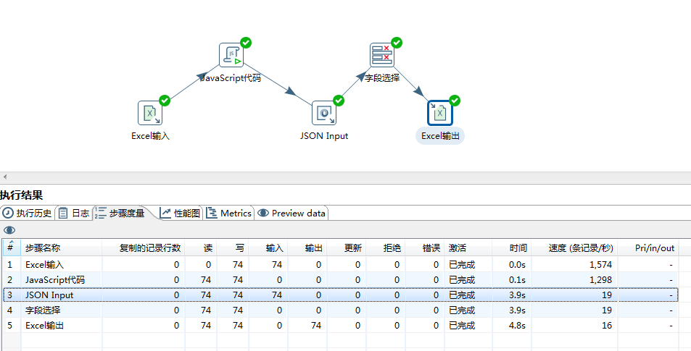The height and width of the screenshot is (351, 691).
Task: Open the 性能图 tab
Action: [x=181, y=213]
